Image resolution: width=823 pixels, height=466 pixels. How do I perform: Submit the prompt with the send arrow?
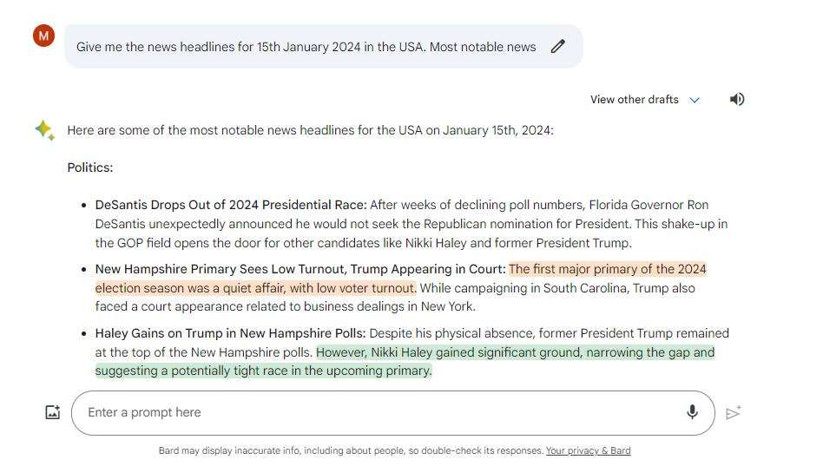coord(734,413)
